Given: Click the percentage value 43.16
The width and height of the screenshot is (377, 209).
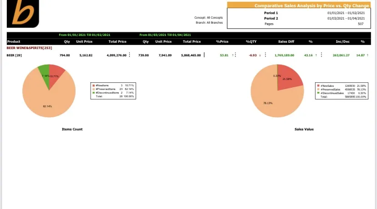Looking at the screenshot, I should click(309, 55).
